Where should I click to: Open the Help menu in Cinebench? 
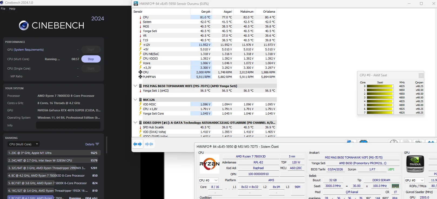pyautogui.click(x=12, y=9)
